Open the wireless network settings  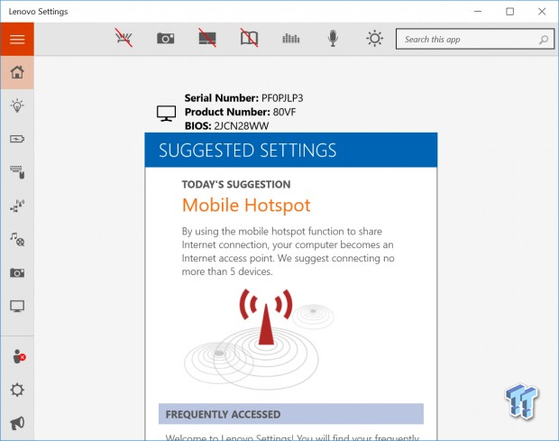tap(17, 206)
